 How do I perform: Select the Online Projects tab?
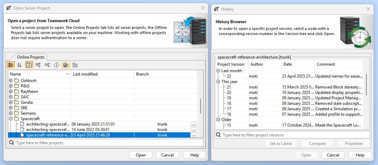tap(30, 57)
